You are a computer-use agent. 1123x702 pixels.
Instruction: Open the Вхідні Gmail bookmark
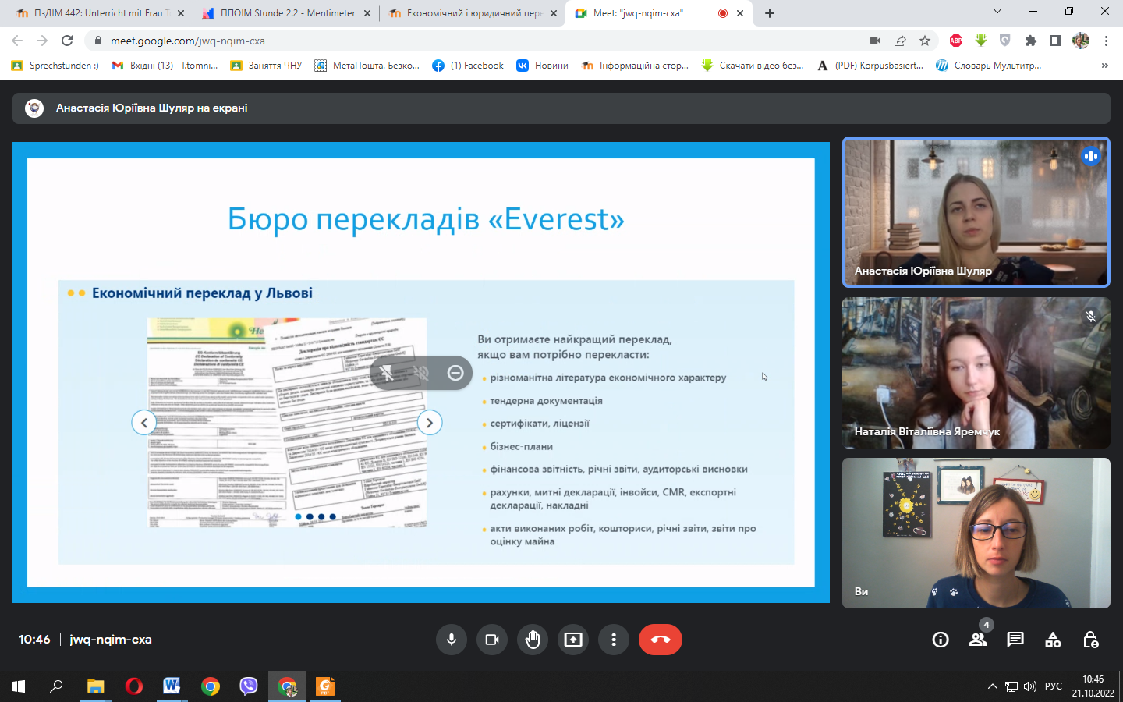point(165,66)
